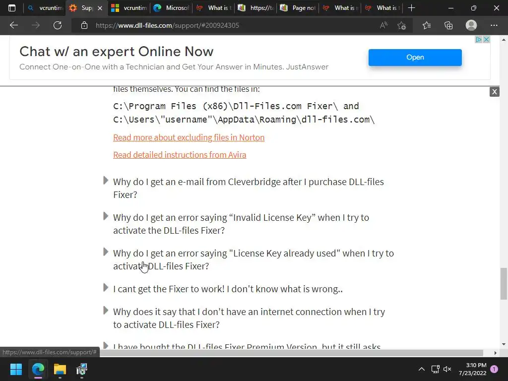Open File Explorer from taskbar
The width and height of the screenshot is (508, 381).
tap(60, 369)
